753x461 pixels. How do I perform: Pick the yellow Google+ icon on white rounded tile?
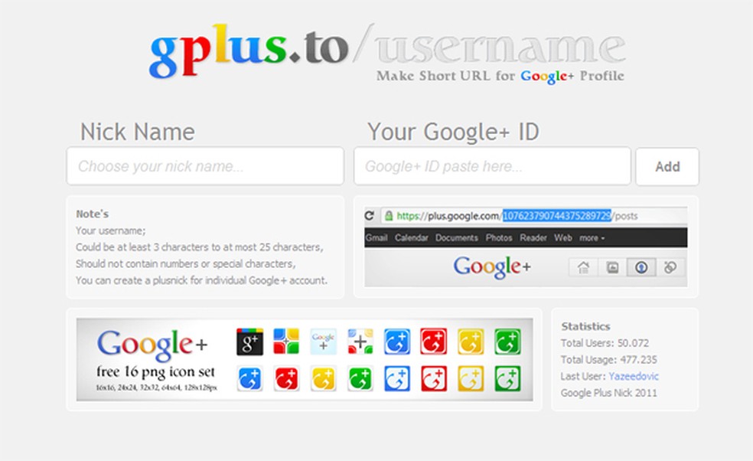(323, 379)
